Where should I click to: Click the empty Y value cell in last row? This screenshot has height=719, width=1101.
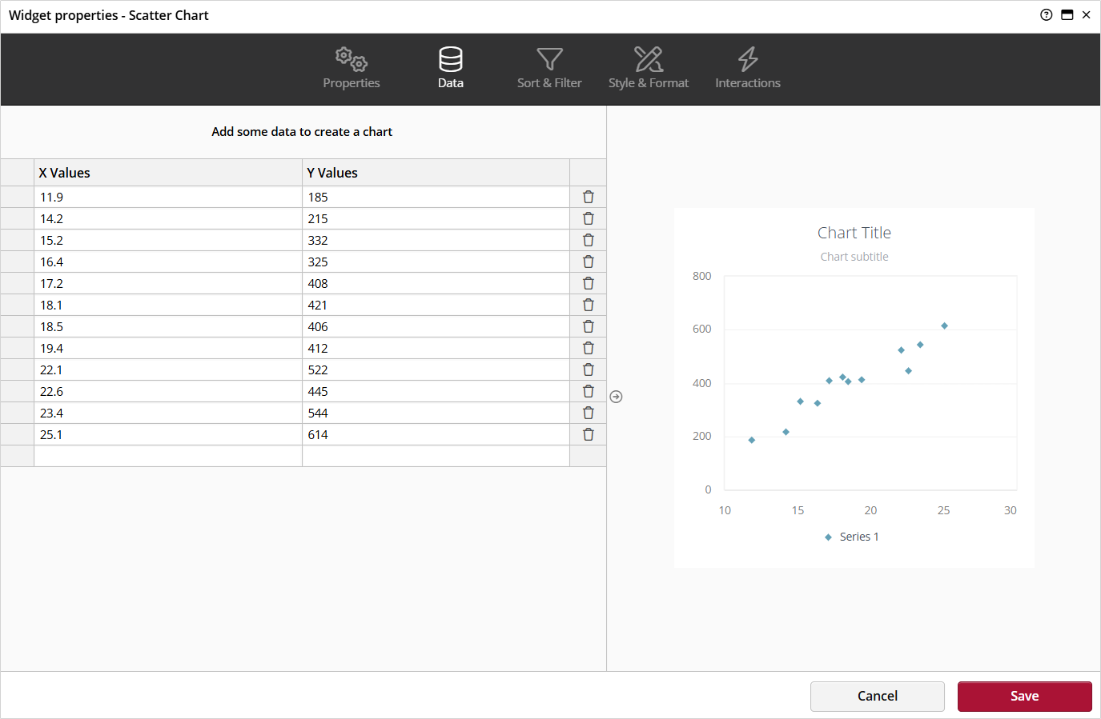click(436, 456)
